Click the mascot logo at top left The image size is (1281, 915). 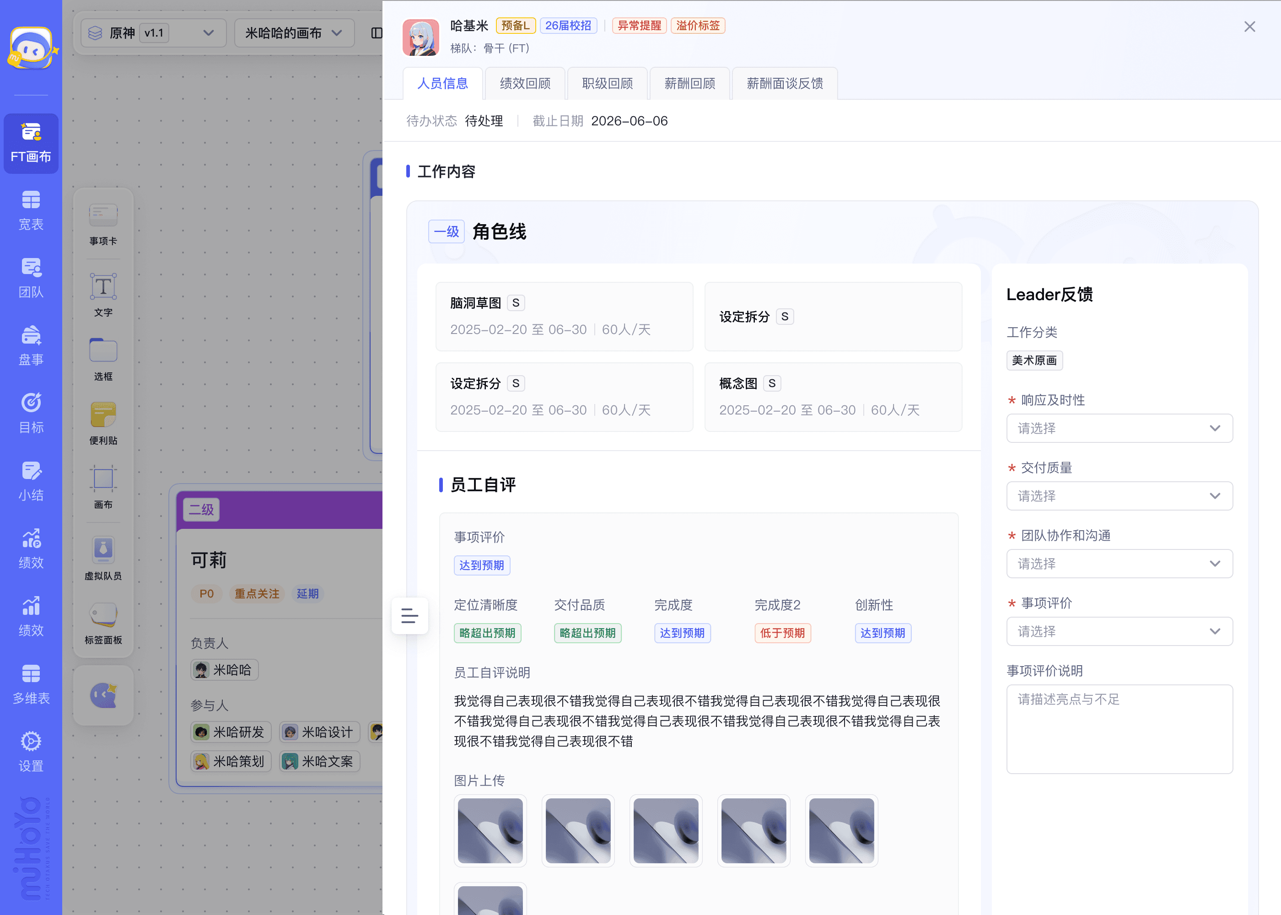coord(32,48)
